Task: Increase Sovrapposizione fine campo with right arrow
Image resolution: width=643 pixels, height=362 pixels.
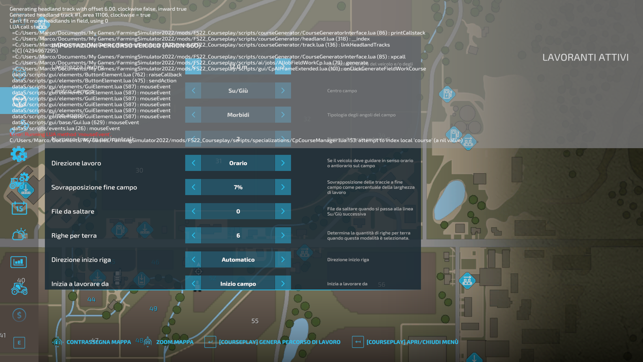Action: coord(283,187)
